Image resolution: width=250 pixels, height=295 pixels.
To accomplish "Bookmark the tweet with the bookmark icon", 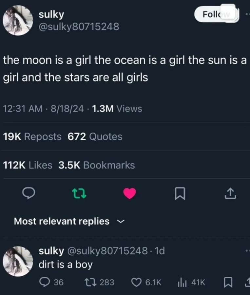I will 180,193.
